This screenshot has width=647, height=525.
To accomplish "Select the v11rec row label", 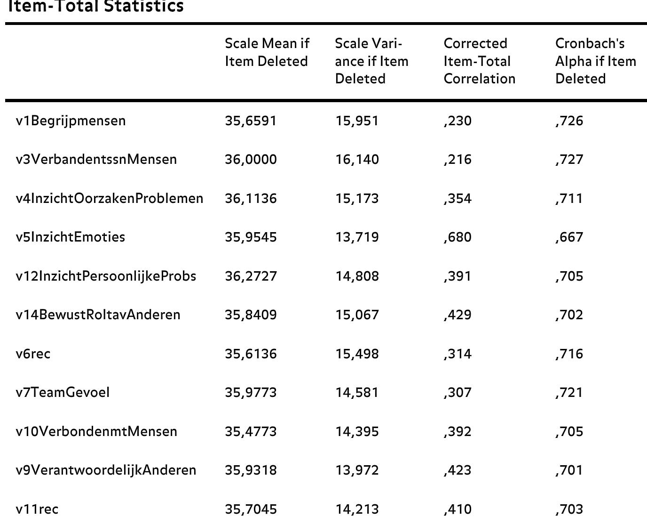I will [x=37, y=509].
